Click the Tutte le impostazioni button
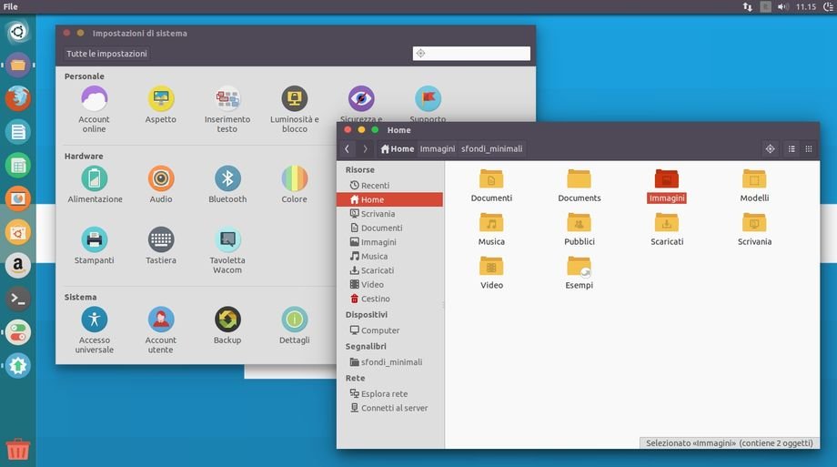Viewport: 837px width, 467px height. click(x=106, y=54)
